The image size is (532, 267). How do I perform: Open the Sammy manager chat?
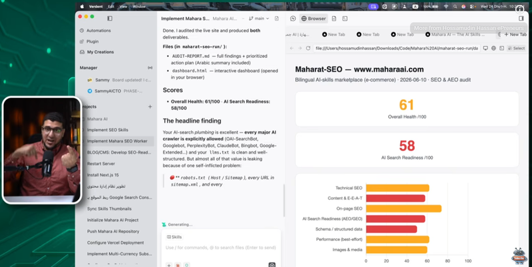(119, 80)
